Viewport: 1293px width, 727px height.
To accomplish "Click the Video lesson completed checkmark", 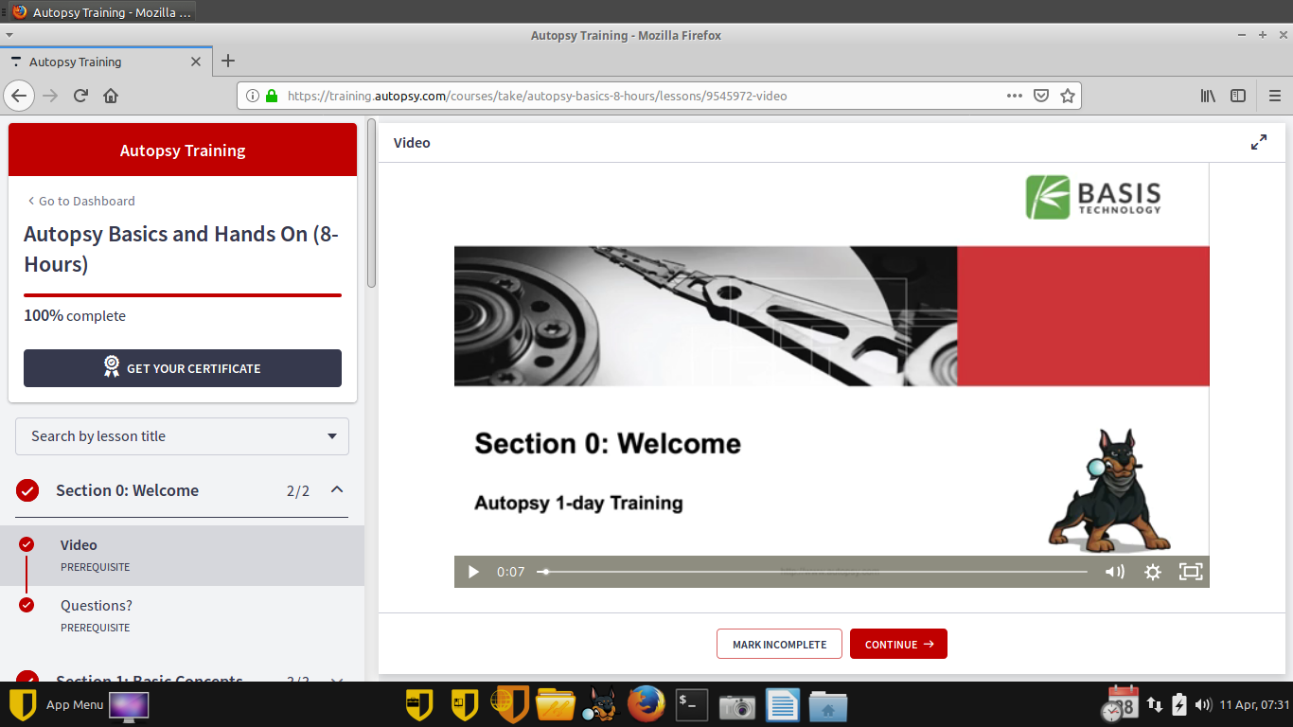I will pyautogui.click(x=27, y=544).
